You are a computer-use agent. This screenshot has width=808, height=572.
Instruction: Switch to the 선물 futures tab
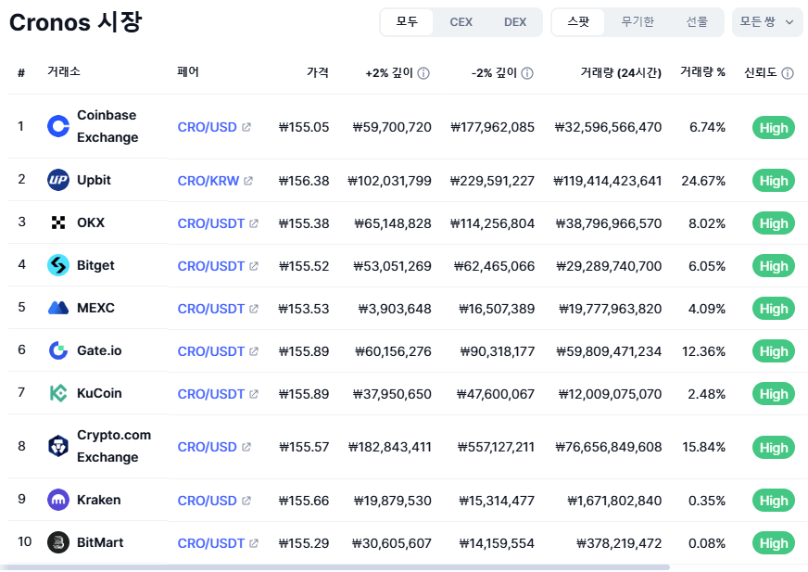click(697, 22)
